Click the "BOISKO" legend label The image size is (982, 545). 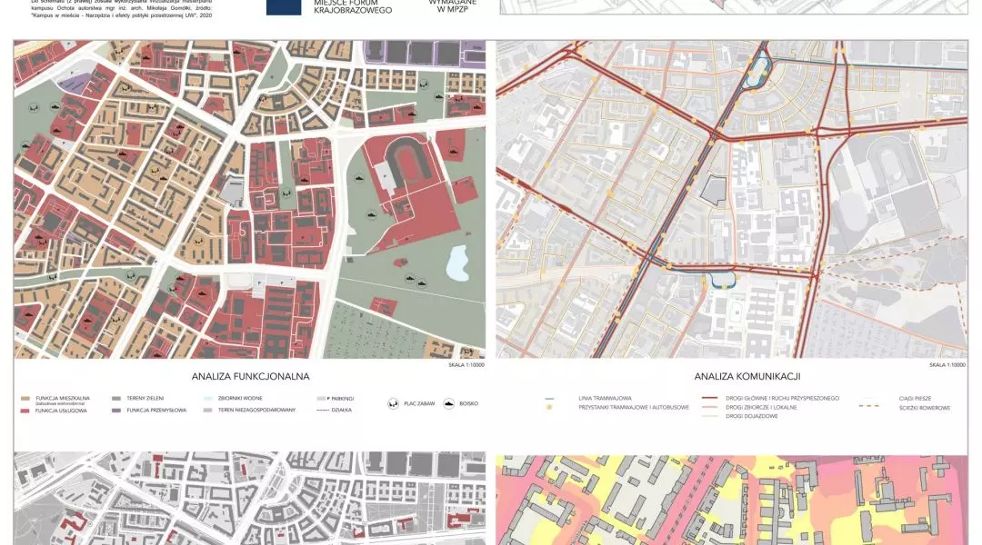[469, 403]
